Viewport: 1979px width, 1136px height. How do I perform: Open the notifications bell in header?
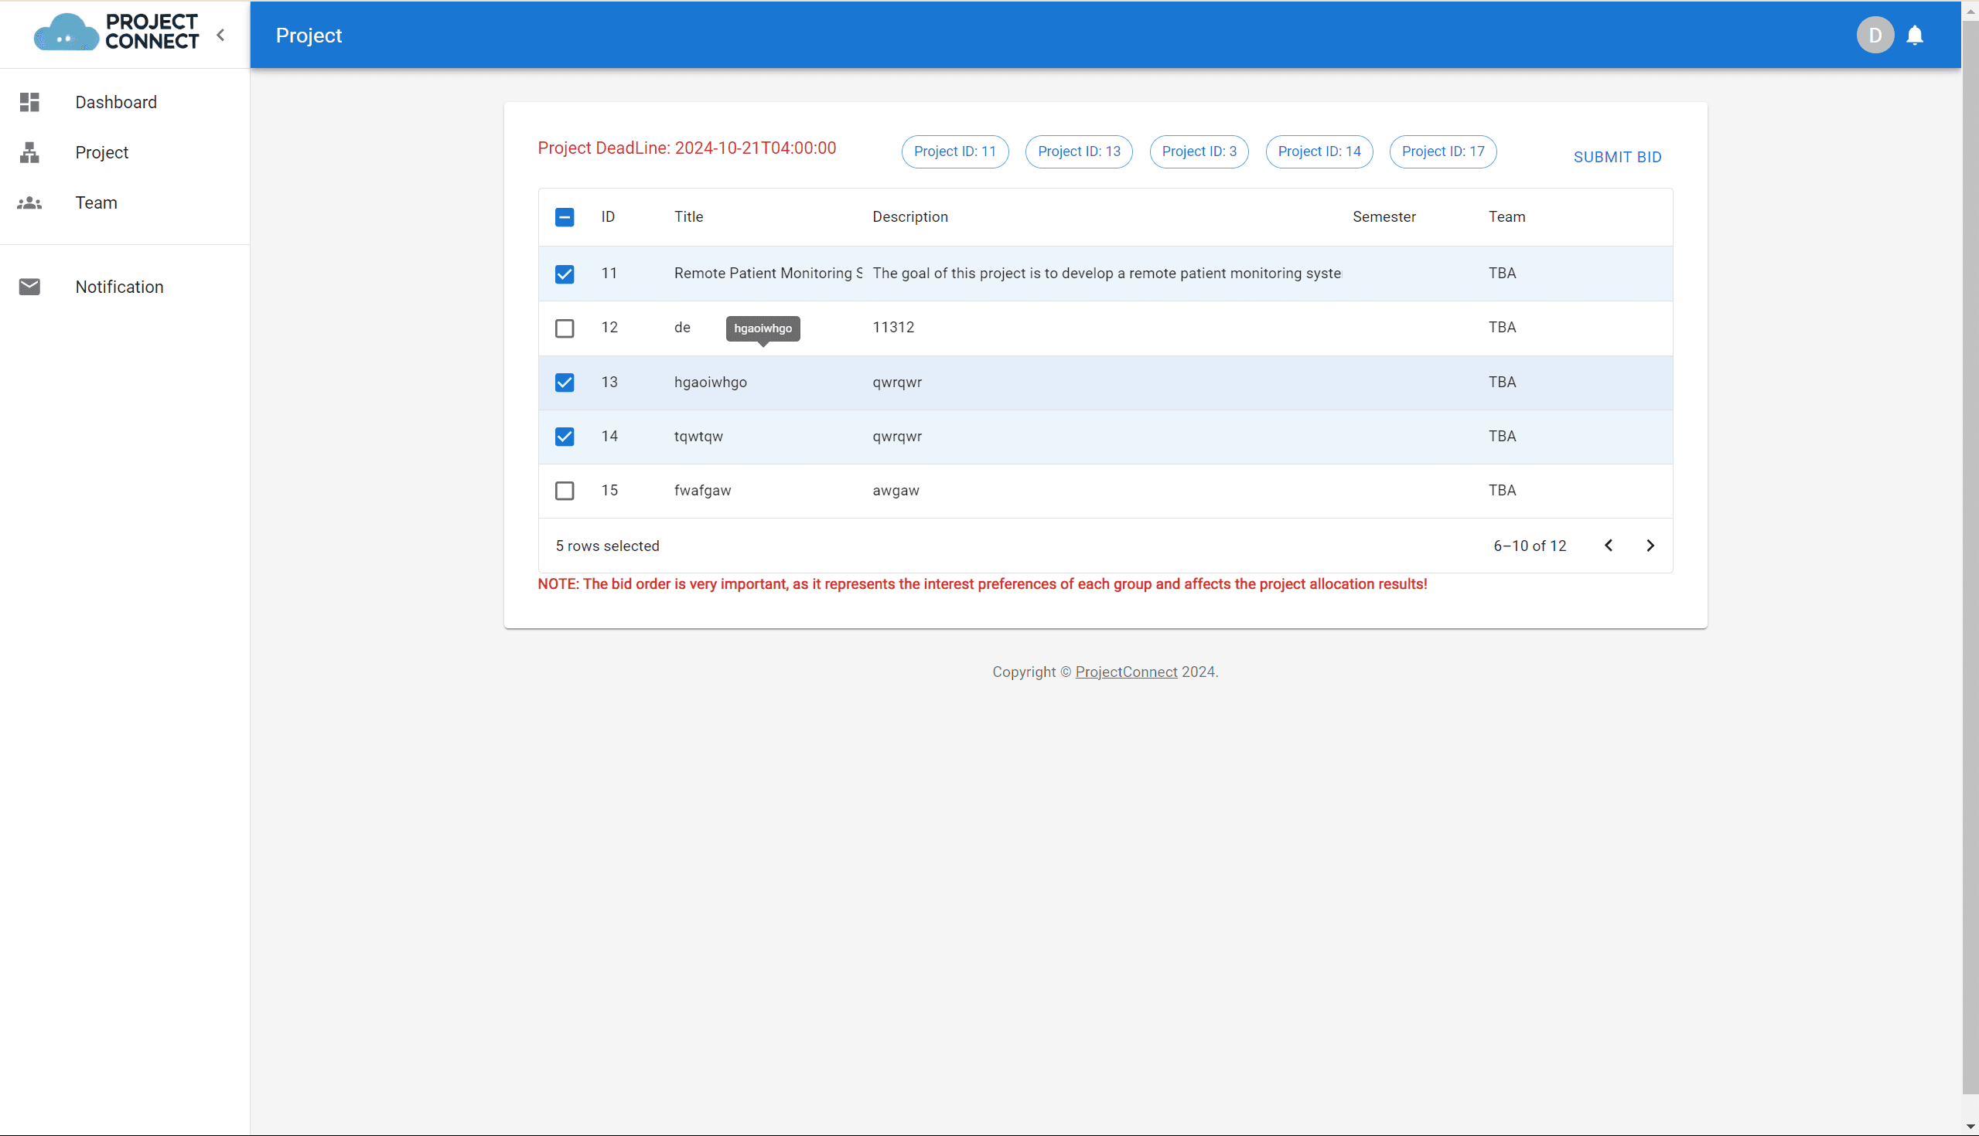[x=1914, y=36]
